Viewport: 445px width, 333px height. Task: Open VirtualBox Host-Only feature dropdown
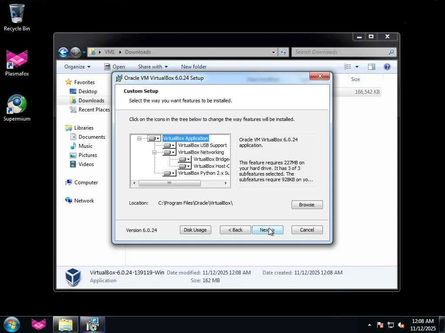coord(184,166)
